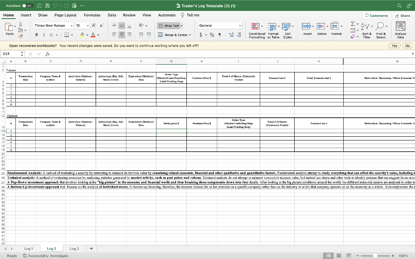This screenshot has width=415, height=259.
Task: Open the Insert ribbon tab
Action: (26, 15)
